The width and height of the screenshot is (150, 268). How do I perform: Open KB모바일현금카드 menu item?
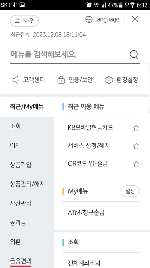click(90, 127)
